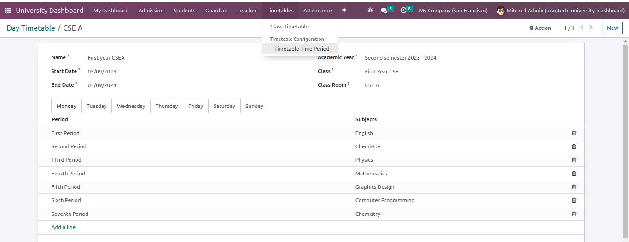This screenshot has width=629, height=242.
Task: Click the New button
Action: [x=612, y=28]
